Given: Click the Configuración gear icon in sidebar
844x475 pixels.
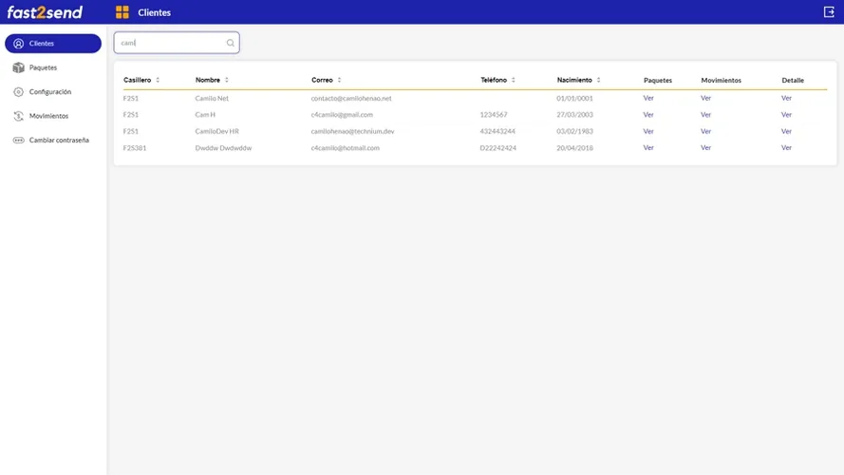Looking at the screenshot, I should [x=19, y=92].
